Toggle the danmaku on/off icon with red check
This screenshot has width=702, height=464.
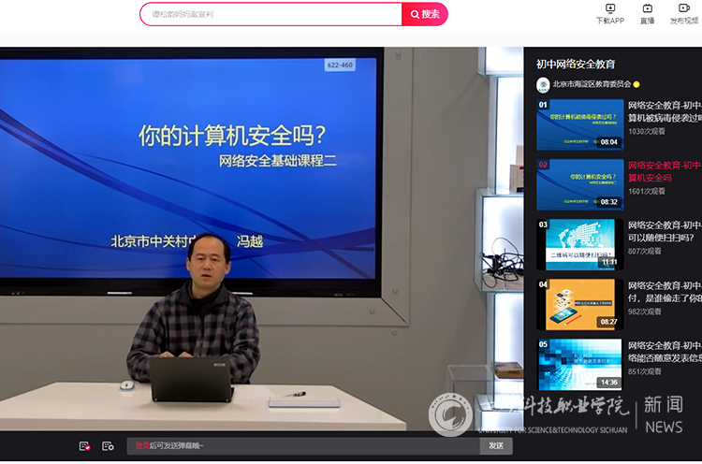pos(84,446)
